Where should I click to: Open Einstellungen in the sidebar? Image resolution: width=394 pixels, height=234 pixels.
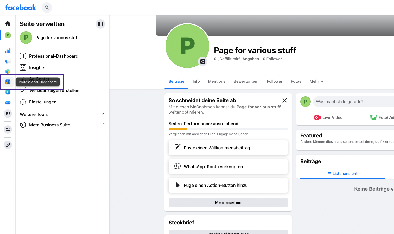(62, 102)
